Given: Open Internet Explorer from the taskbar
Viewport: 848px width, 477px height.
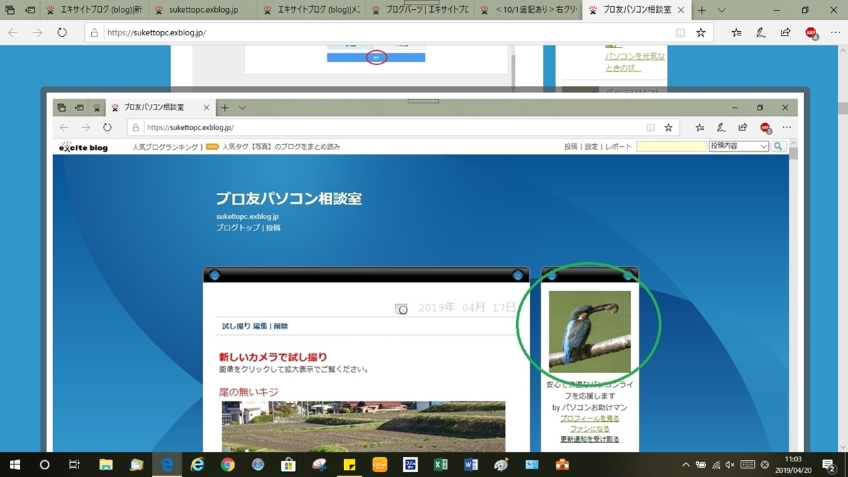Looking at the screenshot, I should (197, 465).
